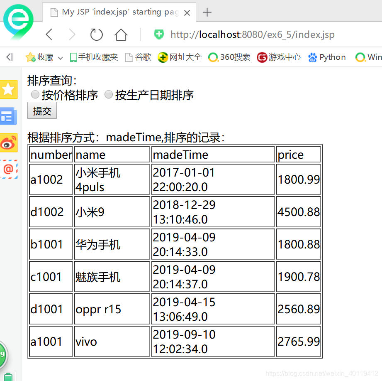Open a new browser tab
The image size is (382, 381).
[207, 12]
